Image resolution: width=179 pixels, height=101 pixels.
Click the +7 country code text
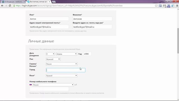coord(76,85)
